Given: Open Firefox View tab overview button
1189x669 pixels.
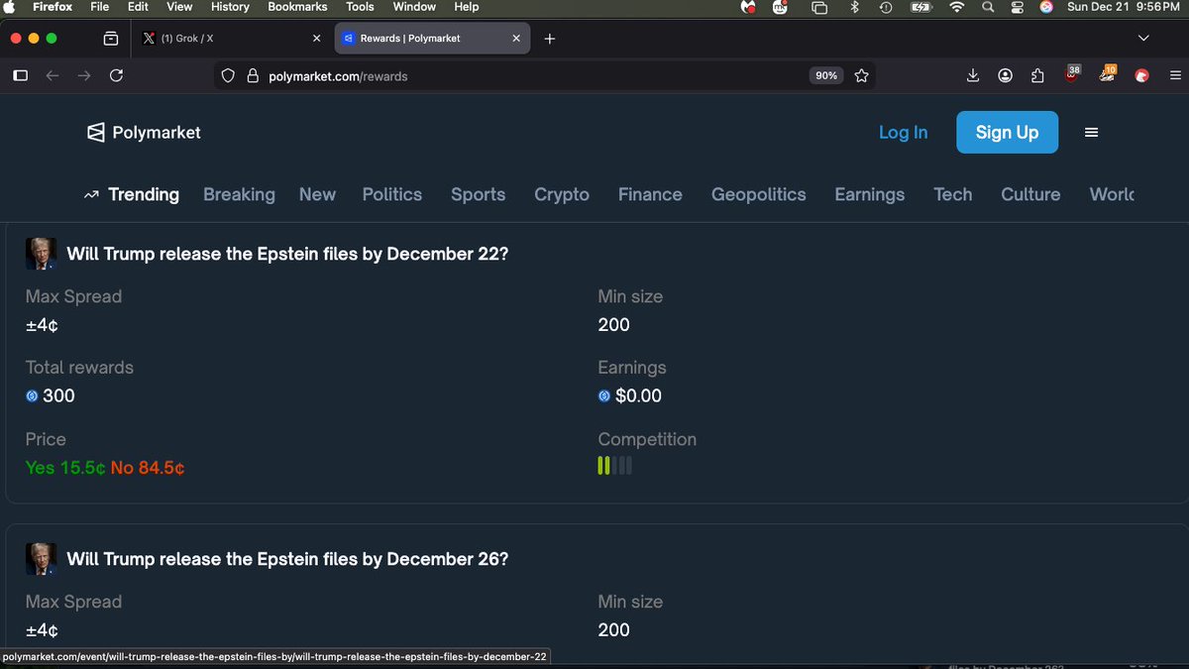Looking at the screenshot, I should point(111,39).
